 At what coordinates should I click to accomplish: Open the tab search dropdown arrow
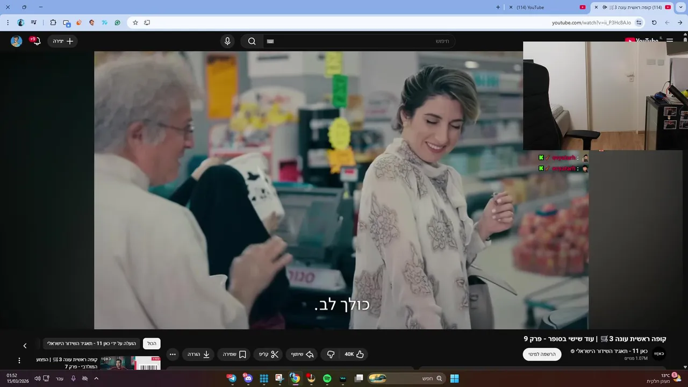[x=681, y=7]
